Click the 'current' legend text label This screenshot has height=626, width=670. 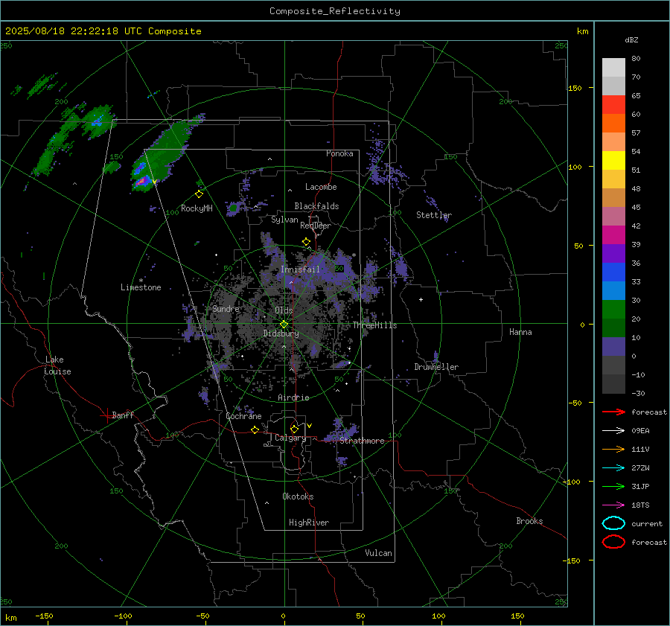647,524
